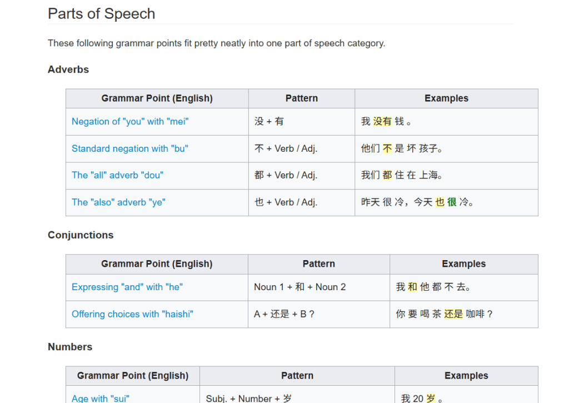The image size is (569, 403).
Task: Click the Parts of Speech heading
Action: (x=101, y=14)
